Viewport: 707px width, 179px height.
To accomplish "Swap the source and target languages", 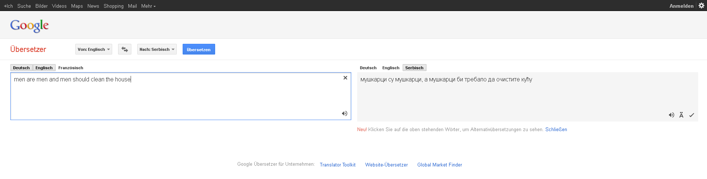I will (x=125, y=49).
